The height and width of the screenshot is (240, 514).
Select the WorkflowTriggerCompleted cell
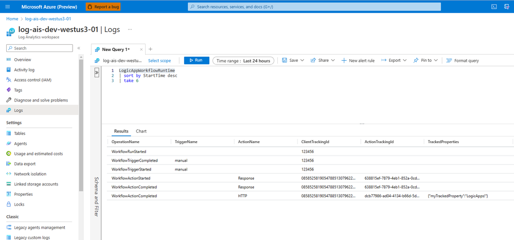tap(135, 161)
